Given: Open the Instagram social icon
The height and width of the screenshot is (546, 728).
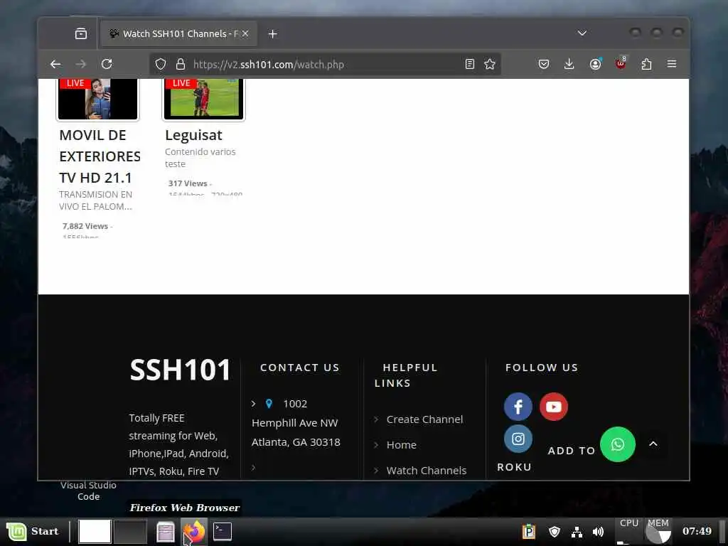Looking at the screenshot, I should pyautogui.click(x=518, y=439).
